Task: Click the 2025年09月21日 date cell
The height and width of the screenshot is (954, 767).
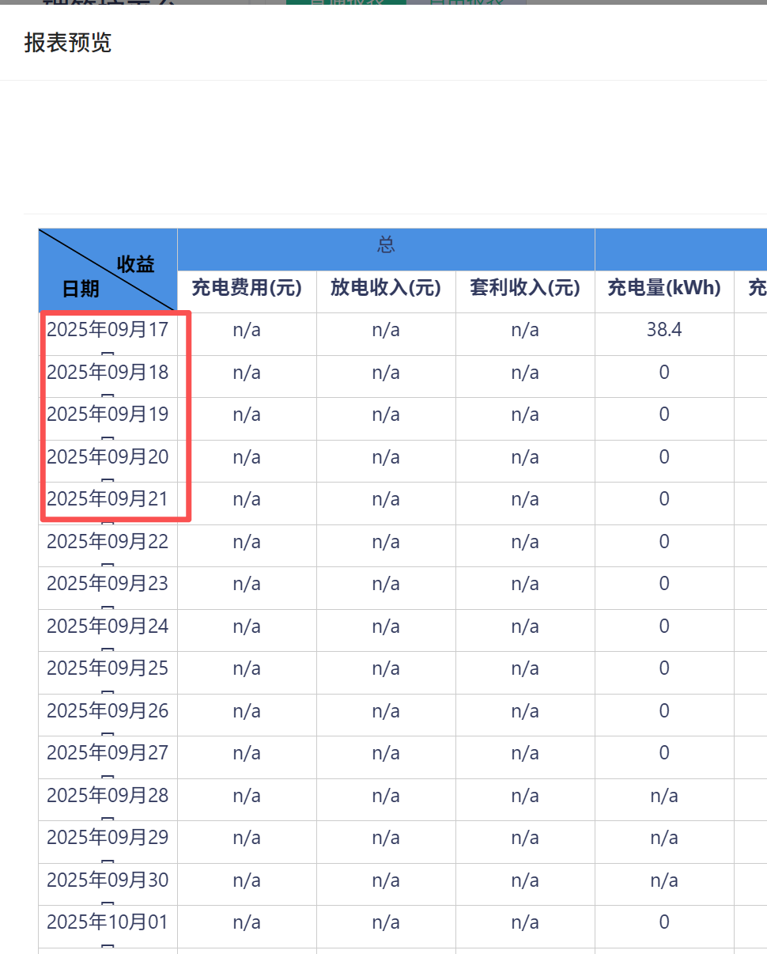Action: click(108, 500)
